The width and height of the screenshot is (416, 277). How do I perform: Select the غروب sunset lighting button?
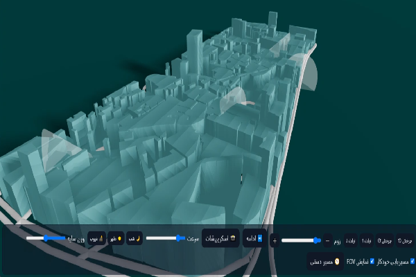pos(96,238)
